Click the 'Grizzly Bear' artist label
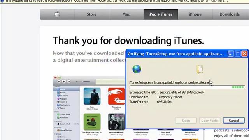 (190, 133)
